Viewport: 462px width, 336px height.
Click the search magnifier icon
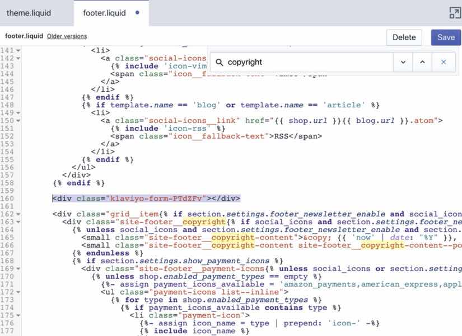point(219,63)
